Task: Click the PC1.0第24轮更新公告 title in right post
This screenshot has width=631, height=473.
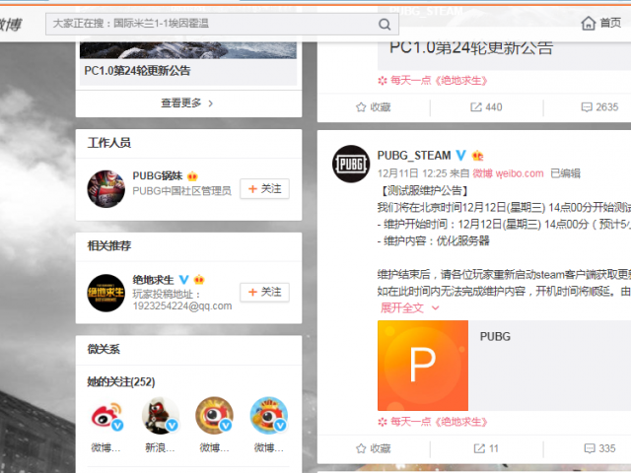Action: click(471, 48)
